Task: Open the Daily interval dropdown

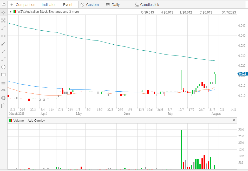Action: [116, 5]
